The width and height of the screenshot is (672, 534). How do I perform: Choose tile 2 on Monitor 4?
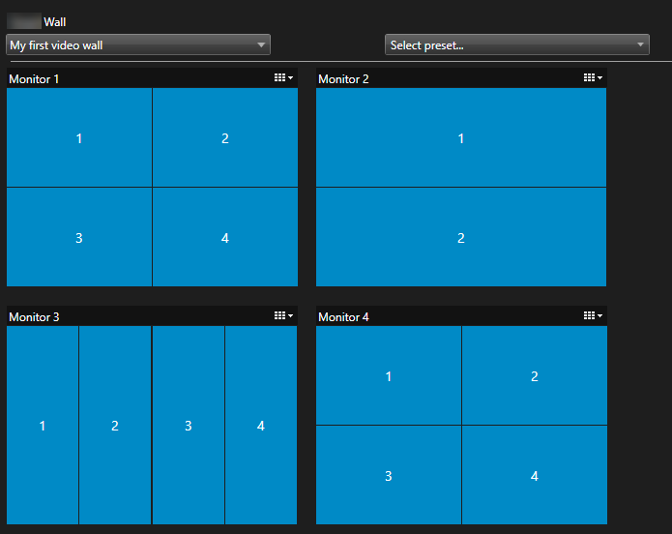pyautogui.click(x=535, y=376)
